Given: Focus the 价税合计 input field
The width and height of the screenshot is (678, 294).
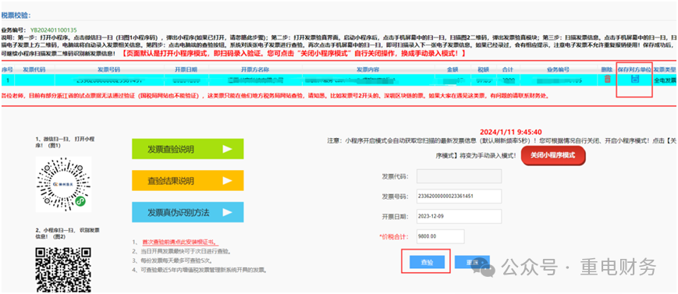Looking at the screenshot, I should point(440,236).
